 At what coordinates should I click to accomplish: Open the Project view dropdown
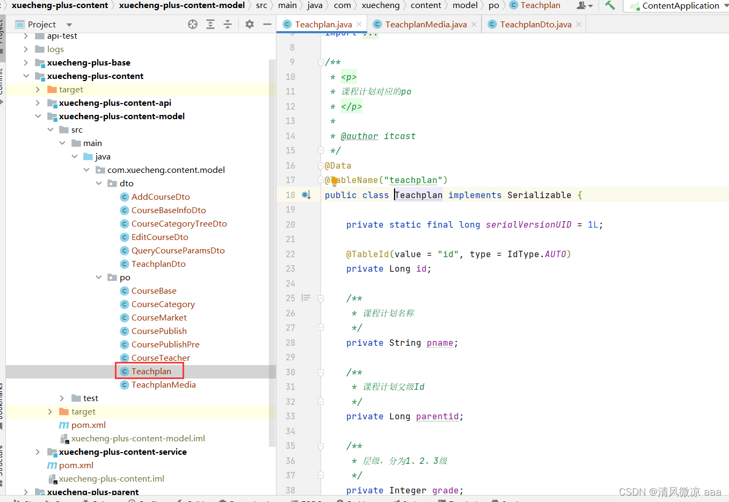(69, 25)
